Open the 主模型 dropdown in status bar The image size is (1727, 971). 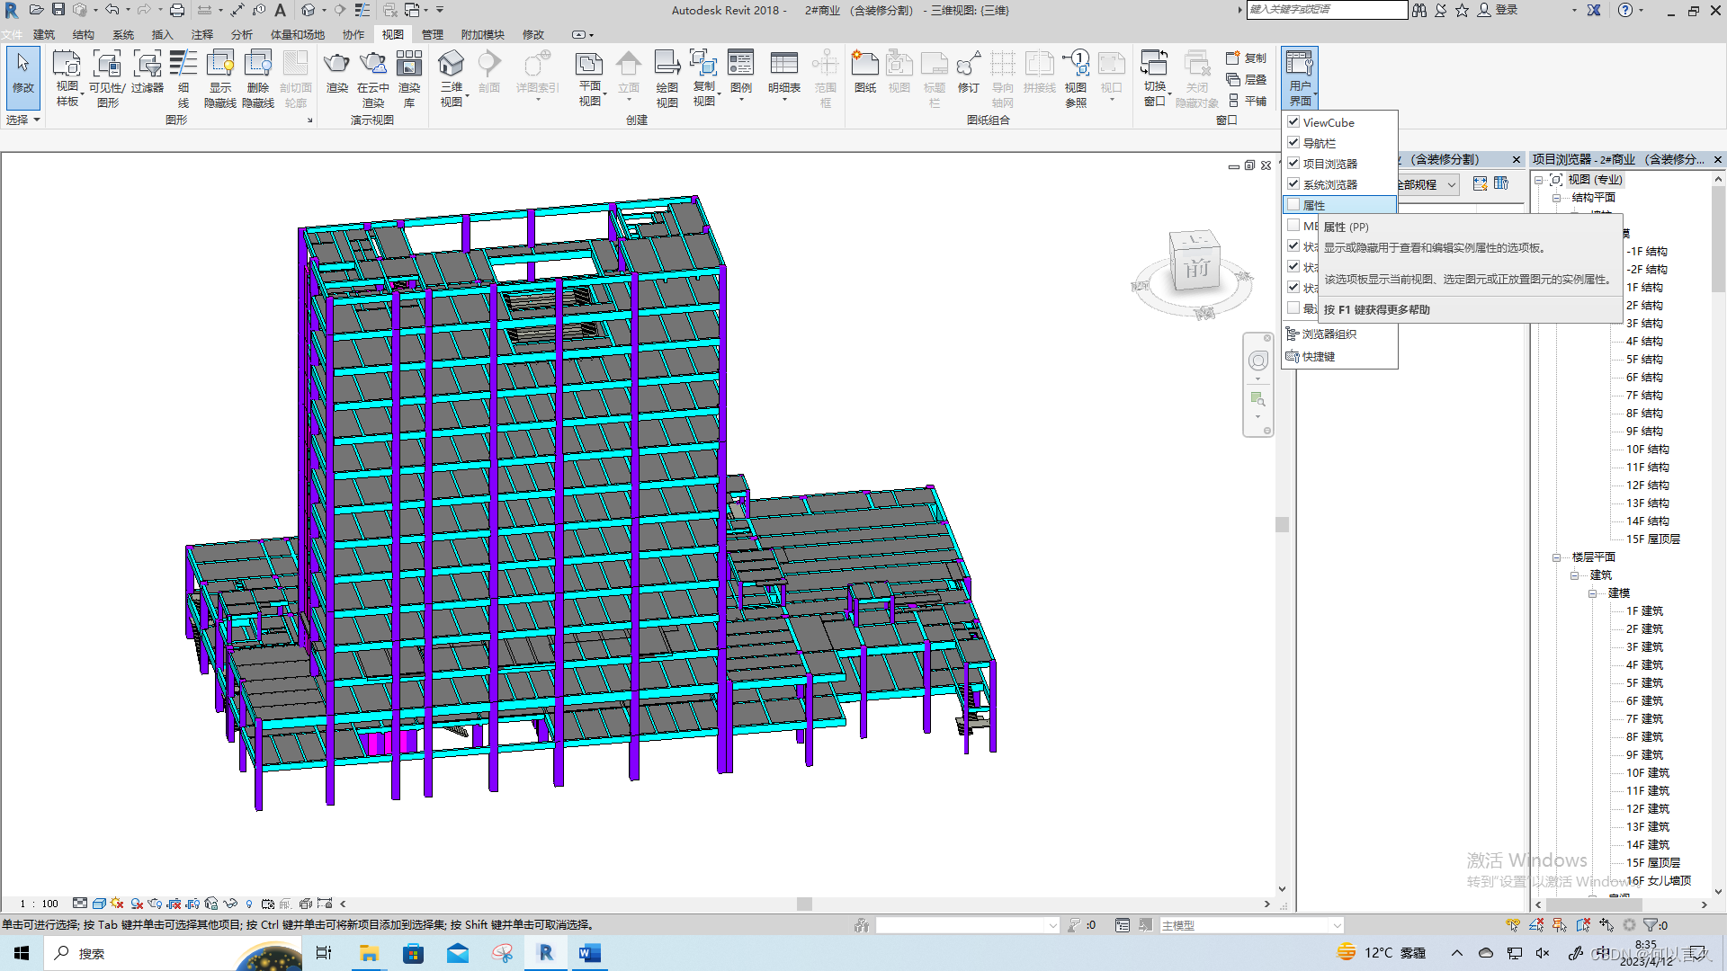click(x=1337, y=925)
